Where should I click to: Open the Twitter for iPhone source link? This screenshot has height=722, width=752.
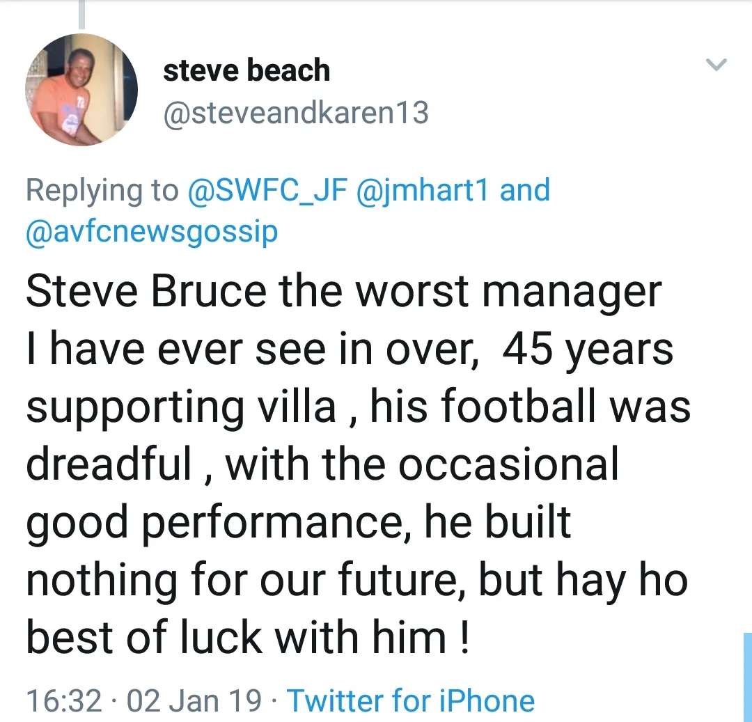point(411,700)
